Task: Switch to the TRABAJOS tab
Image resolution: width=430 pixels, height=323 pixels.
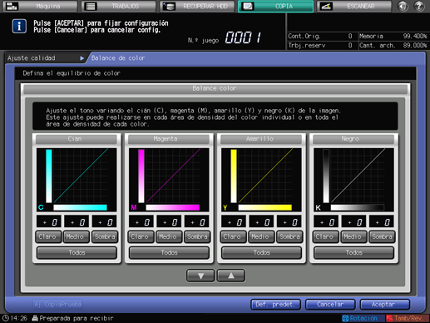Action: [118, 6]
